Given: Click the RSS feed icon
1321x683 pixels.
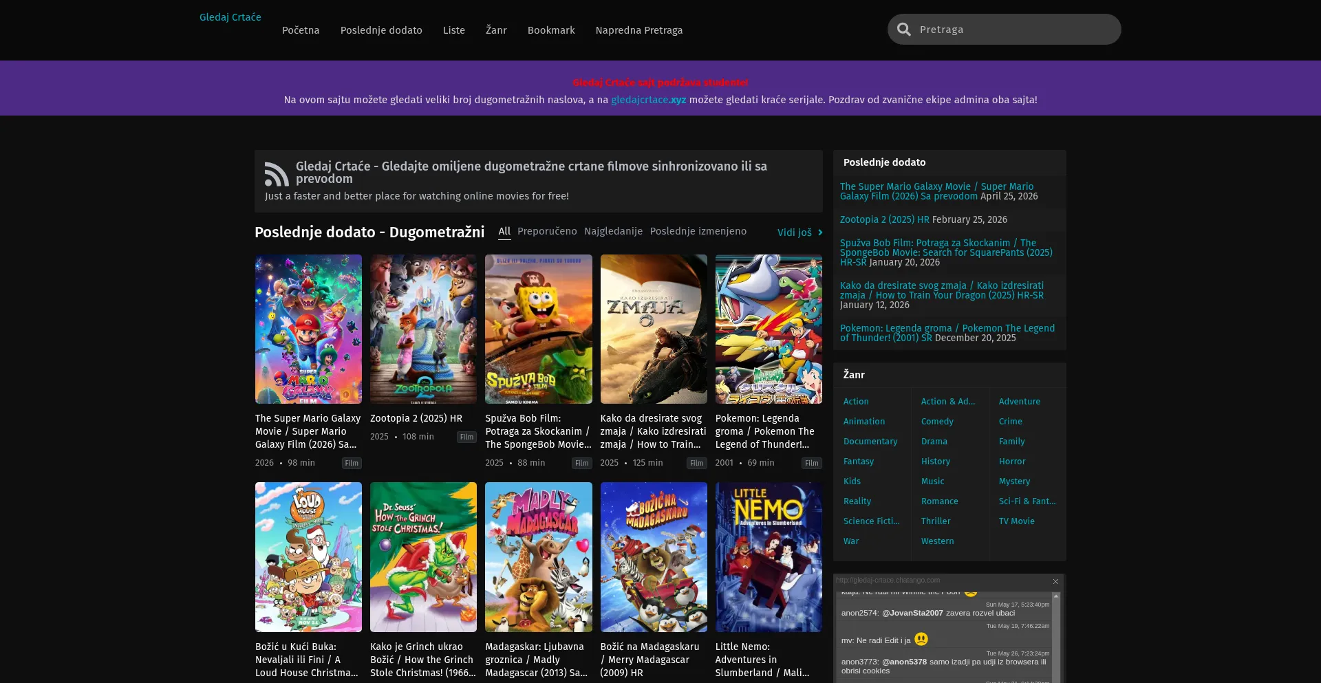Looking at the screenshot, I should (x=277, y=175).
